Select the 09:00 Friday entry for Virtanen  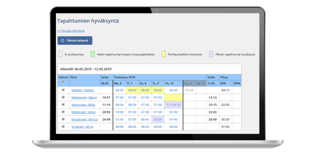click(x=173, y=127)
